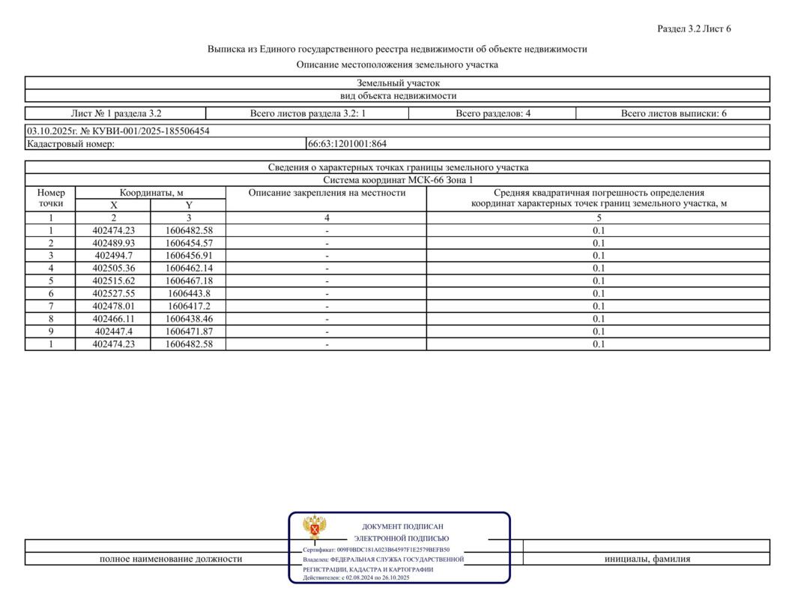Click the coat of arms emblem in signature stamp

pos(314,528)
